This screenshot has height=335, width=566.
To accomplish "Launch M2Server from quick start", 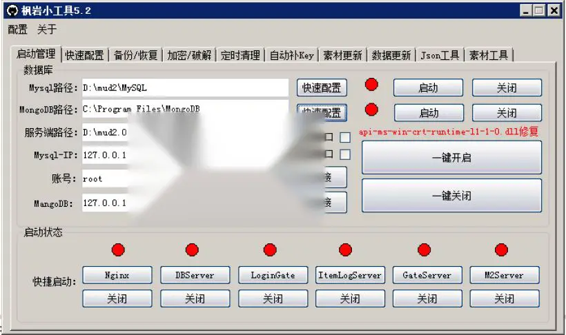I will coord(505,275).
